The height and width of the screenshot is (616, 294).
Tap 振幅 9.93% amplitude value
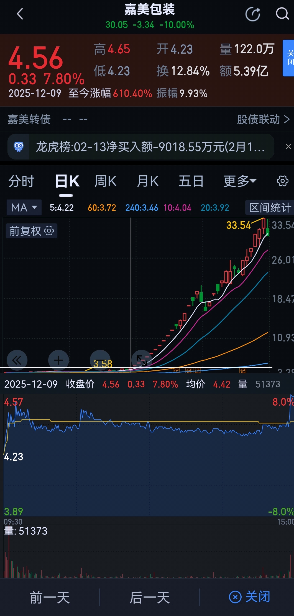click(182, 93)
